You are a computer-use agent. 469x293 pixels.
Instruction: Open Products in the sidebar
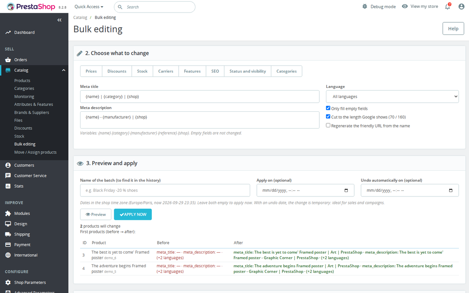click(x=22, y=80)
